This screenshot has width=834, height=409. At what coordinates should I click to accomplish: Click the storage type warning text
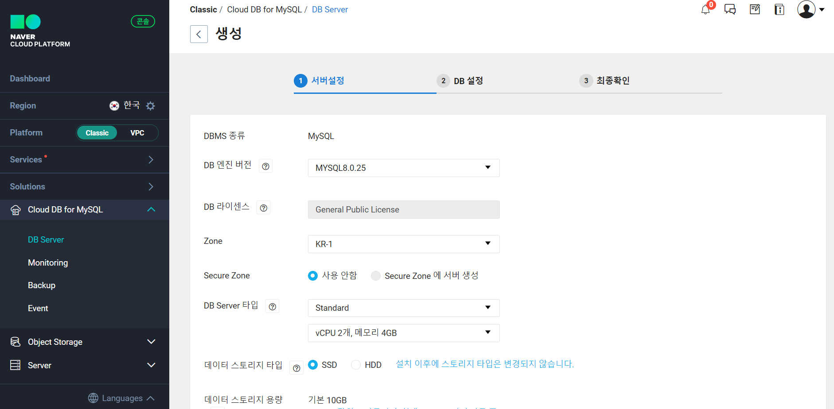click(x=485, y=364)
